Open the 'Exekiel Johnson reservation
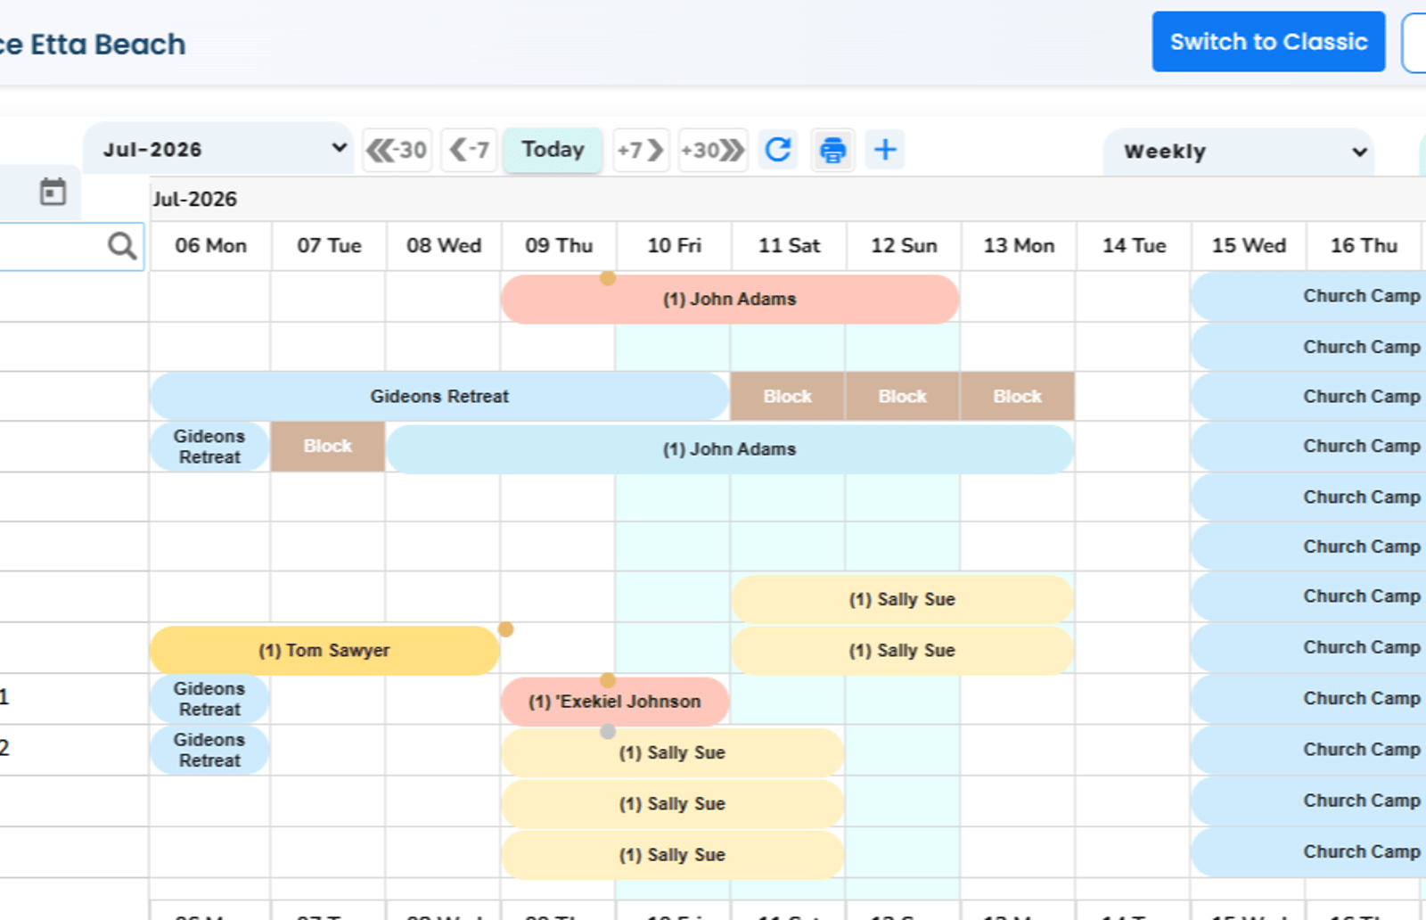 click(615, 702)
